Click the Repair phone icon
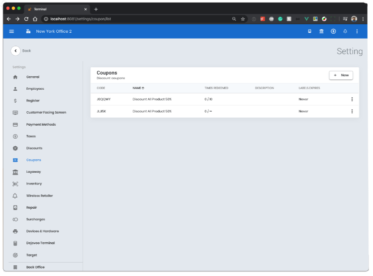373x276 pixels. click(15, 208)
